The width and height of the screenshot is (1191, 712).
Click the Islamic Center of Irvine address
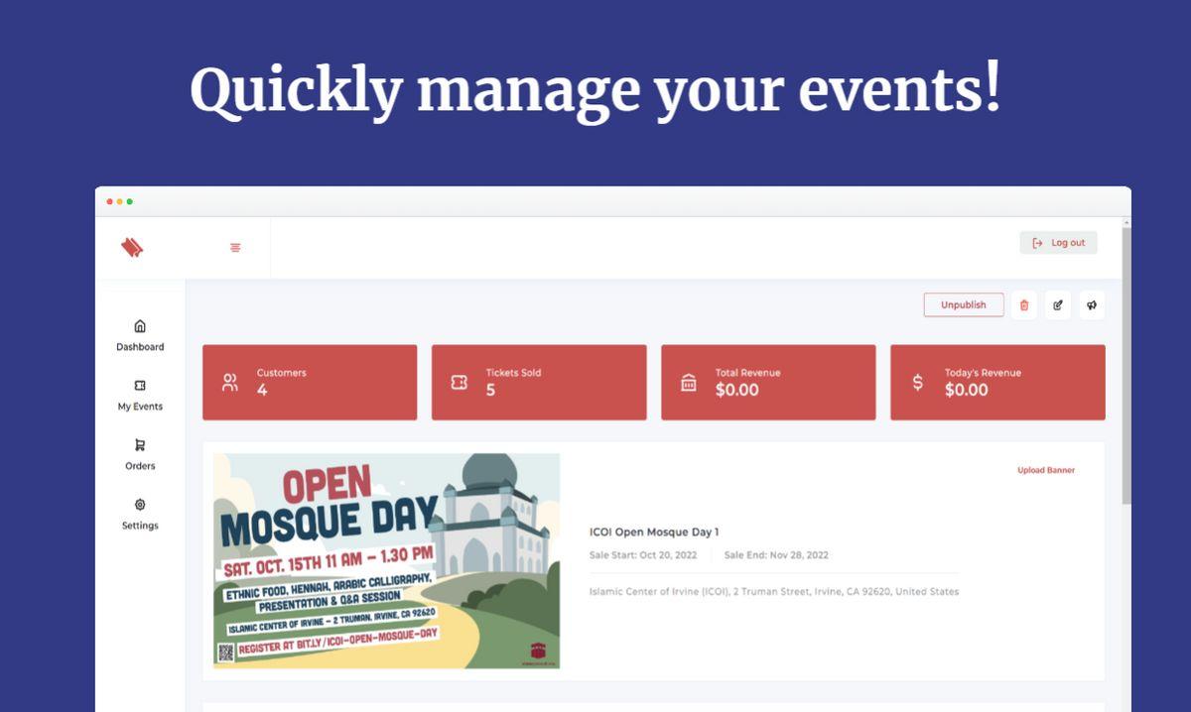(774, 592)
